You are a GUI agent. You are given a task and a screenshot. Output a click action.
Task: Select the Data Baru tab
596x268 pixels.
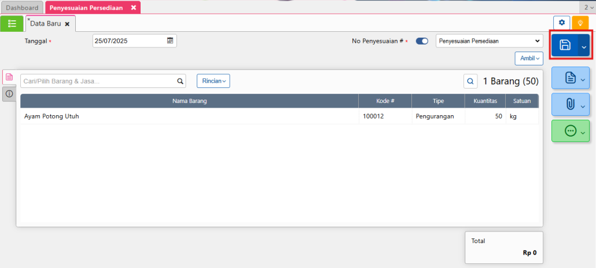pos(45,24)
